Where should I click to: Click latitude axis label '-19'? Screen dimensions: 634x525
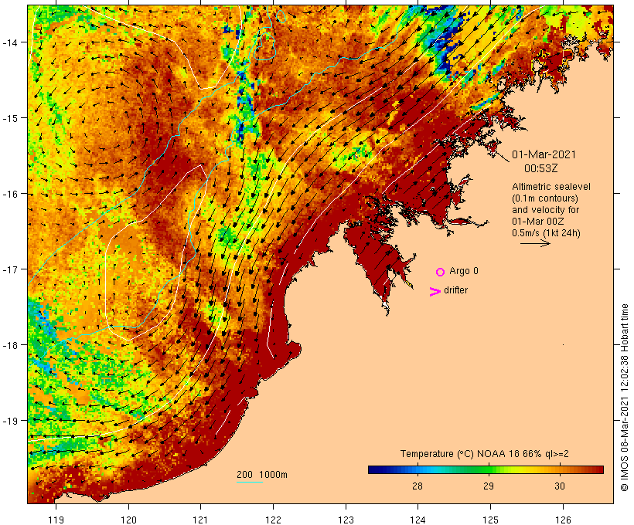9,421
